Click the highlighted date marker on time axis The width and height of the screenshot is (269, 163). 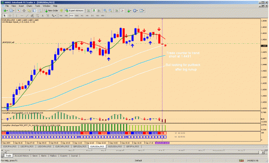coord(162,143)
